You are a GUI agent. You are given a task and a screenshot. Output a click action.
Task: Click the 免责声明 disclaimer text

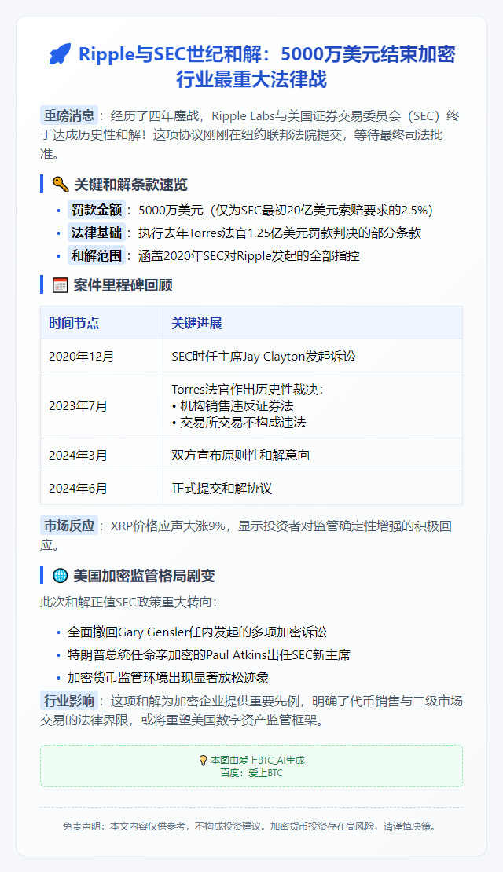coord(251,826)
